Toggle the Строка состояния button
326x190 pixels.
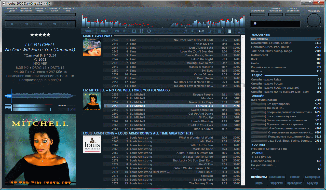[x=293, y=15]
